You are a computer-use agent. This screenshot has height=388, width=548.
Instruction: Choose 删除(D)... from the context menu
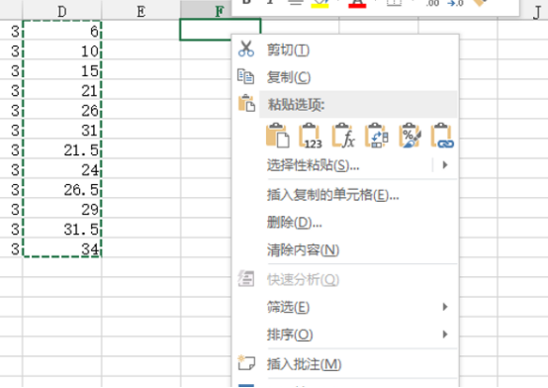click(345, 222)
